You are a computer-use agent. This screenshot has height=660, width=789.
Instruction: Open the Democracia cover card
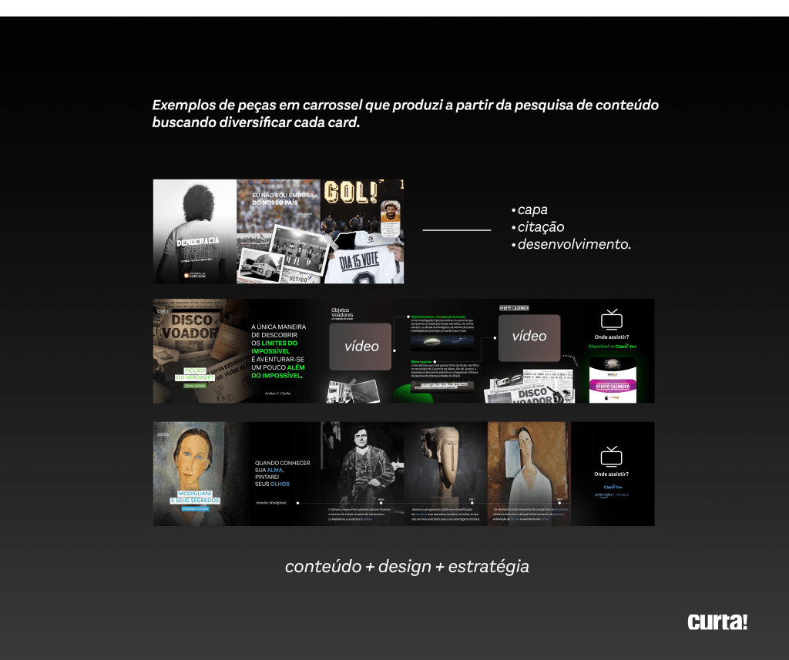[x=194, y=231]
